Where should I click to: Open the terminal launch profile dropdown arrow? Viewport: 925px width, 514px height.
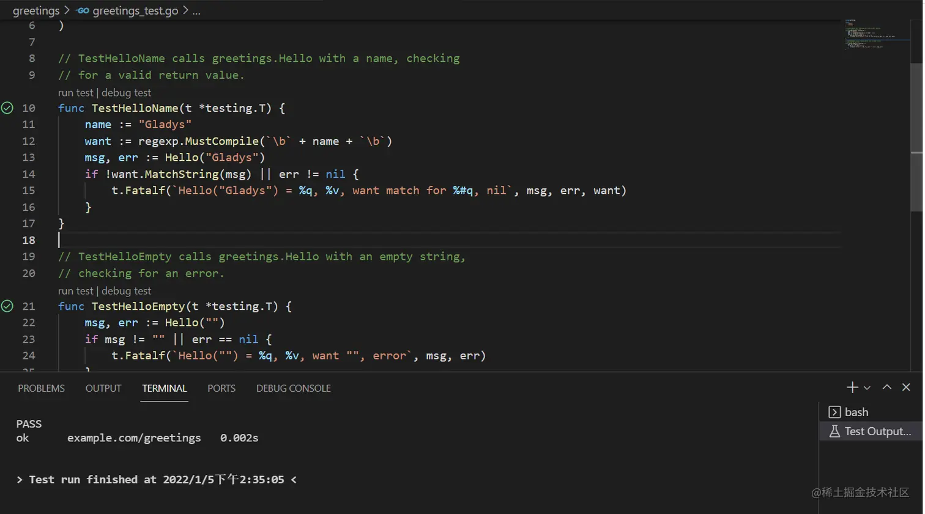coord(867,388)
